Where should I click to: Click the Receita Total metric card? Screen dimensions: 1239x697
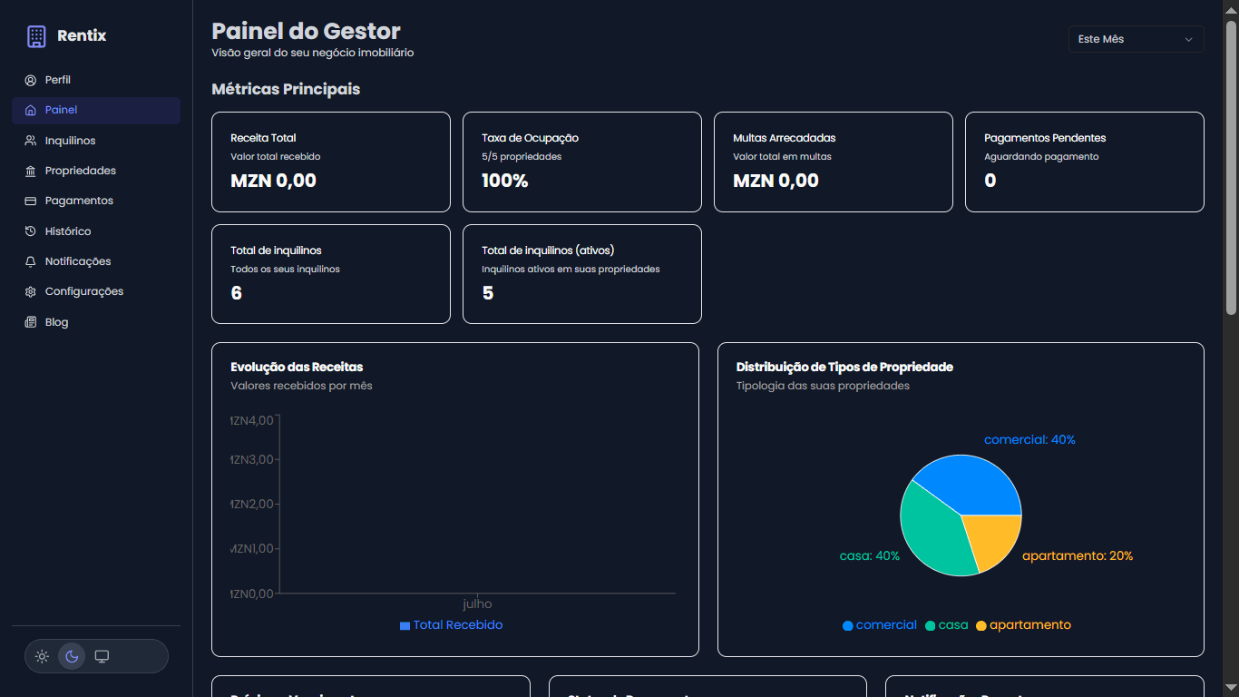(330, 162)
